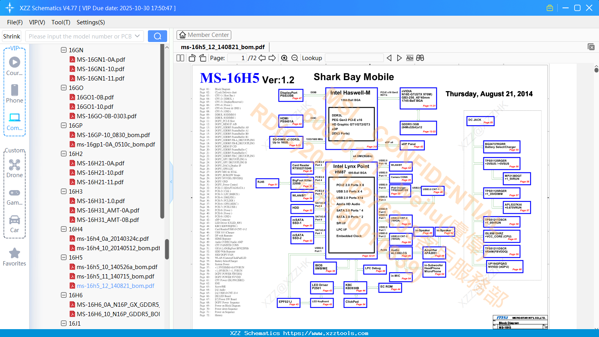Open the Game console category
Image resolution: width=599 pixels, height=337 pixels.
[x=15, y=196]
